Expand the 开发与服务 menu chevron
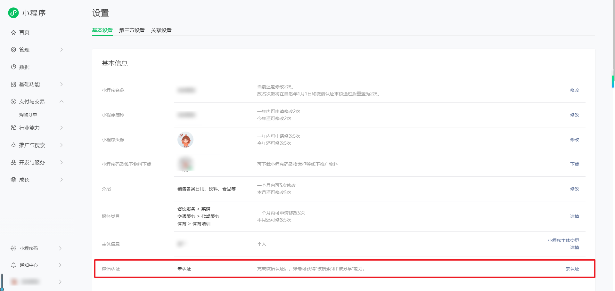Viewport: 615px width, 291px height. click(x=61, y=162)
